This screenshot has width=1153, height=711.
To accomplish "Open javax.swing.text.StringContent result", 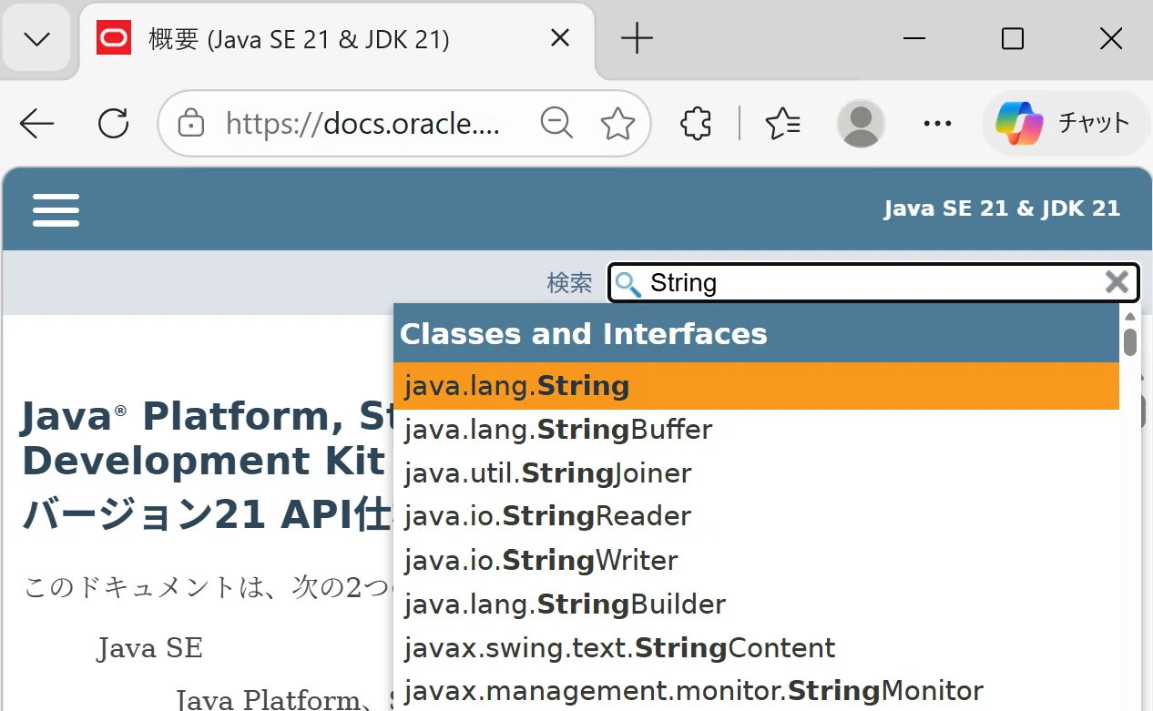I will [756, 647].
